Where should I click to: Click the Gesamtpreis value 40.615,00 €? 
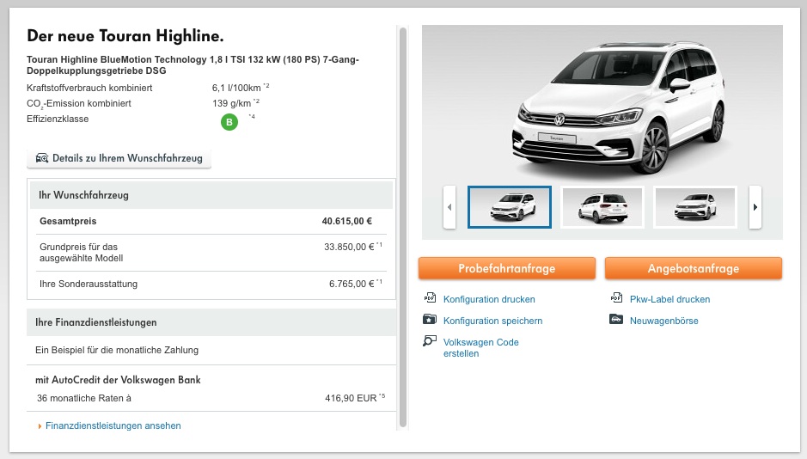(347, 221)
